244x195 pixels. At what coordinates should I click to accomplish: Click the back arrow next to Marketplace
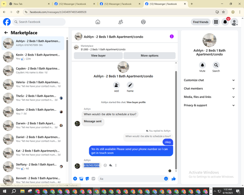pyautogui.click(x=6, y=33)
